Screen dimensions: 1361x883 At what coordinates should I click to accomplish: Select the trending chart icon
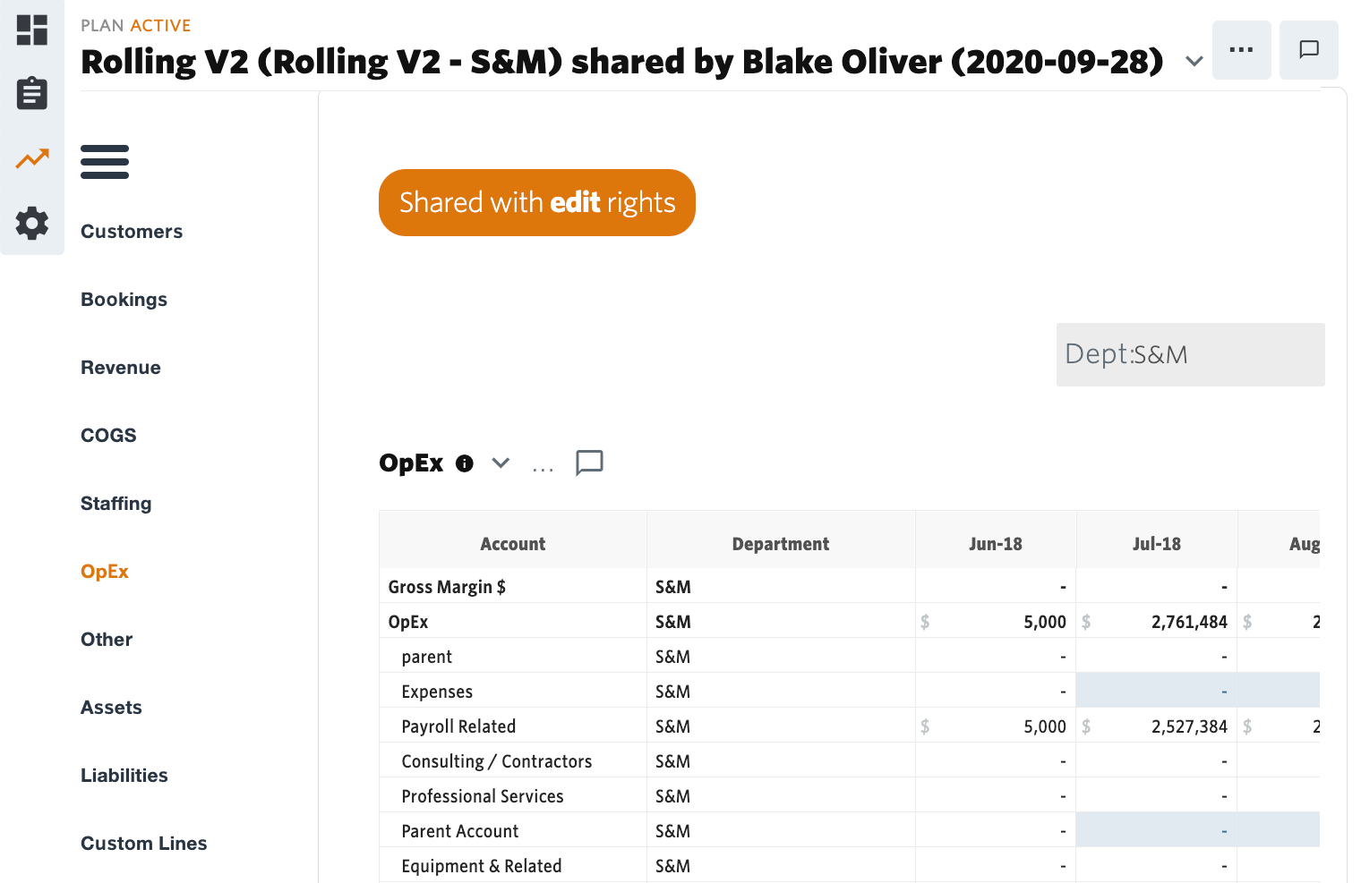pos(32,159)
